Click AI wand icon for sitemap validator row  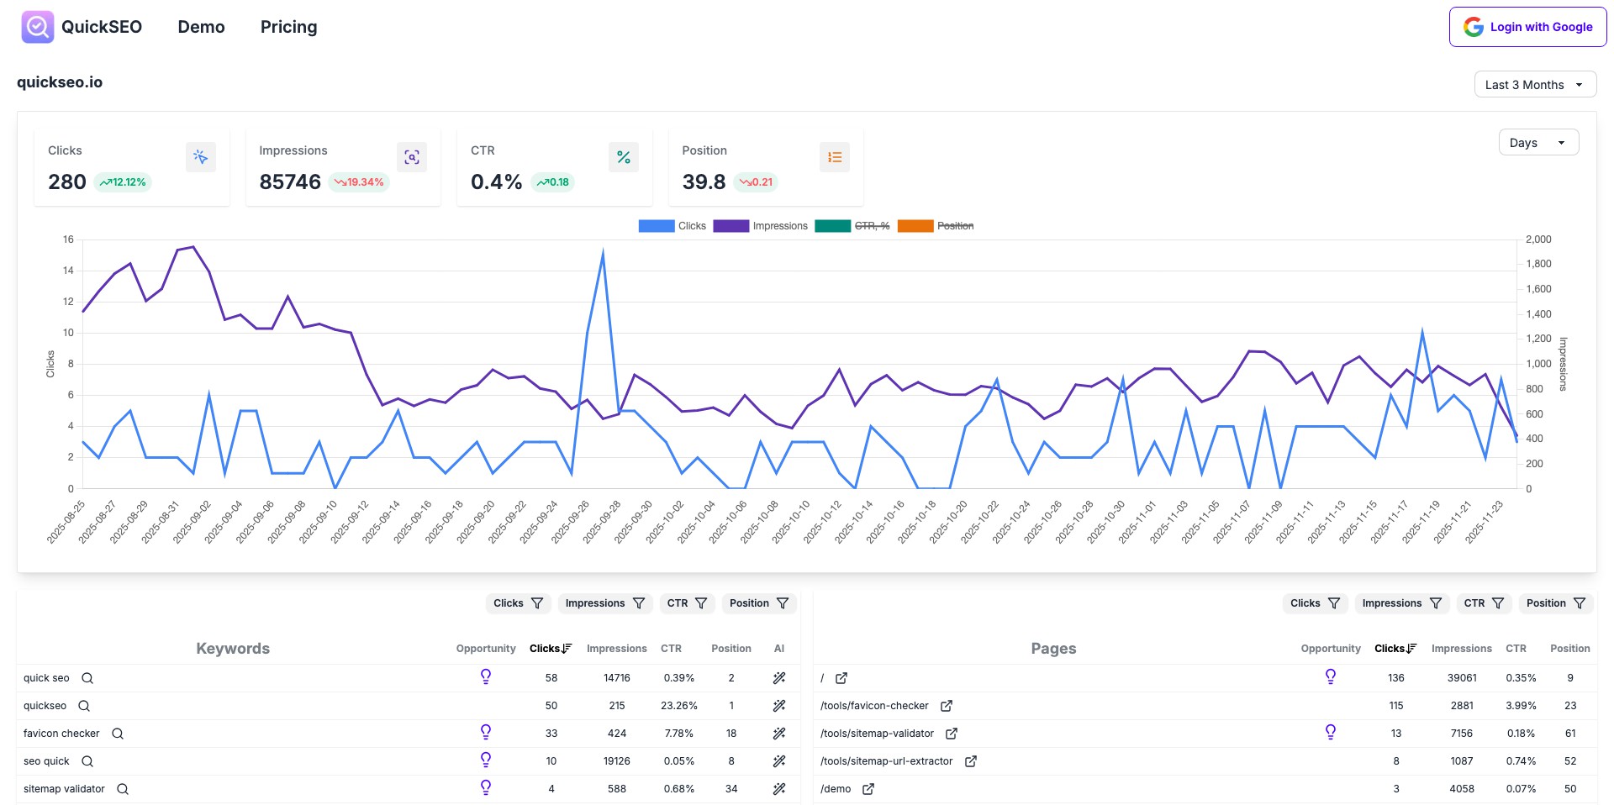779,789
